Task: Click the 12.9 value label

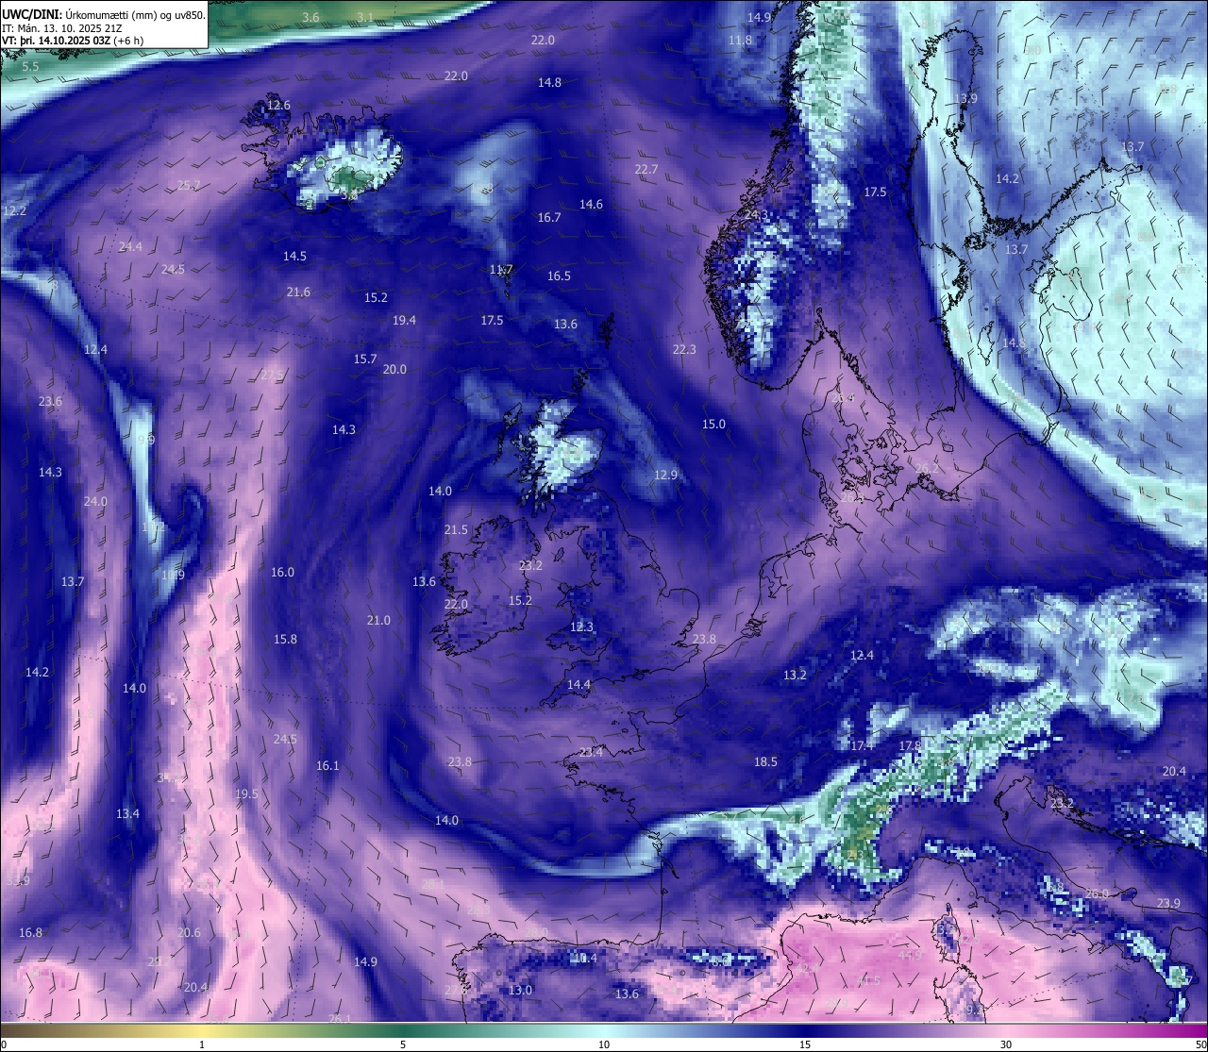Action: click(666, 475)
